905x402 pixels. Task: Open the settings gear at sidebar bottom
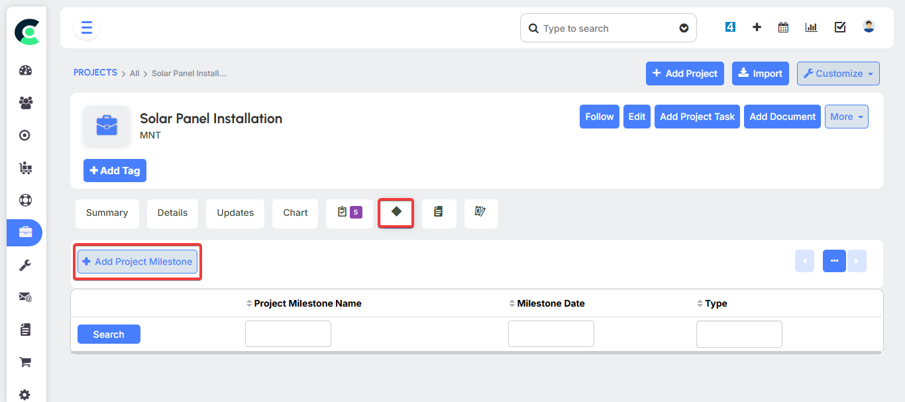pos(25,394)
